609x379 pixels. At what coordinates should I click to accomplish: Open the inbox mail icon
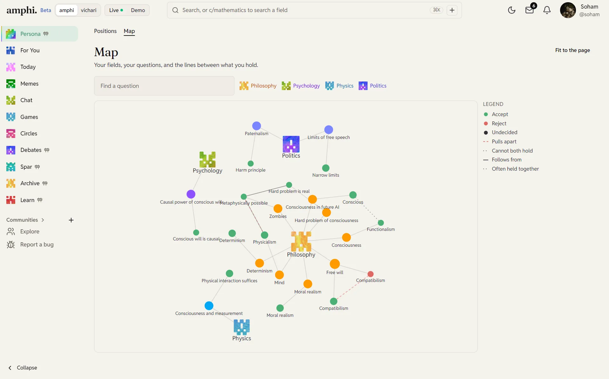point(529,10)
